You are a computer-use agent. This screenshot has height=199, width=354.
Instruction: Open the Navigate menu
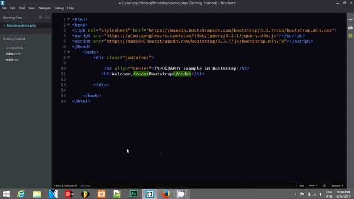point(44,8)
